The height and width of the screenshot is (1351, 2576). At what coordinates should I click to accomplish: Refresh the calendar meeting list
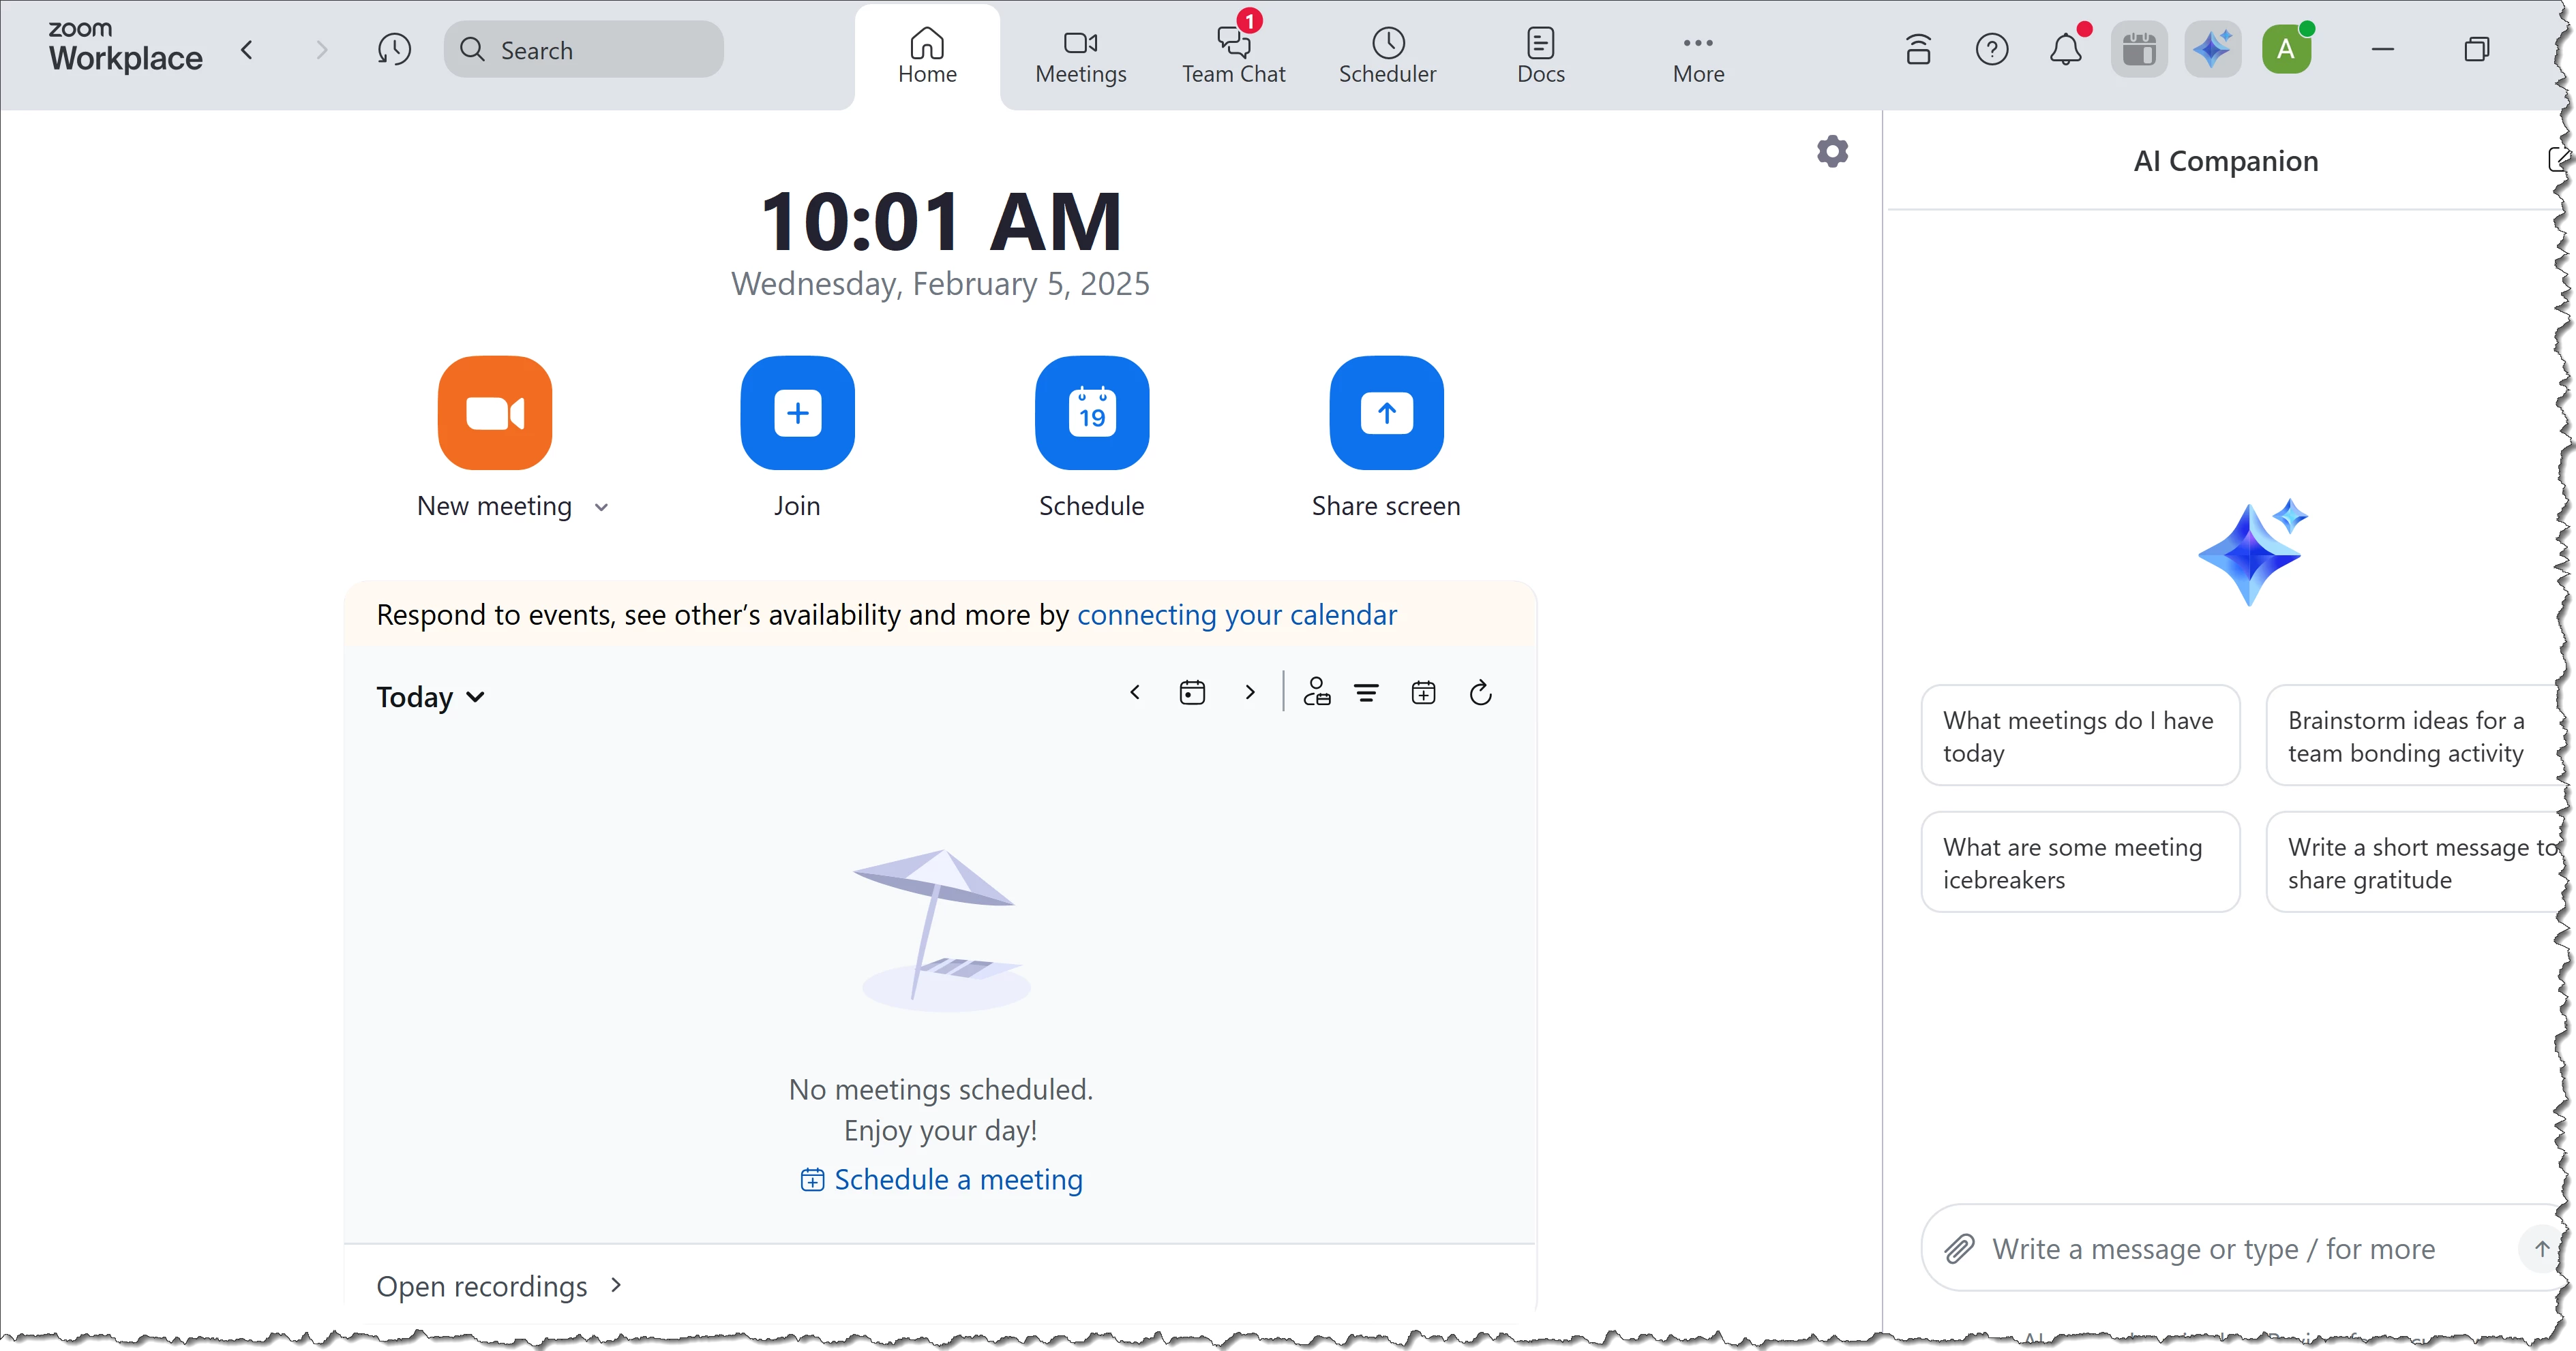[1481, 692]
